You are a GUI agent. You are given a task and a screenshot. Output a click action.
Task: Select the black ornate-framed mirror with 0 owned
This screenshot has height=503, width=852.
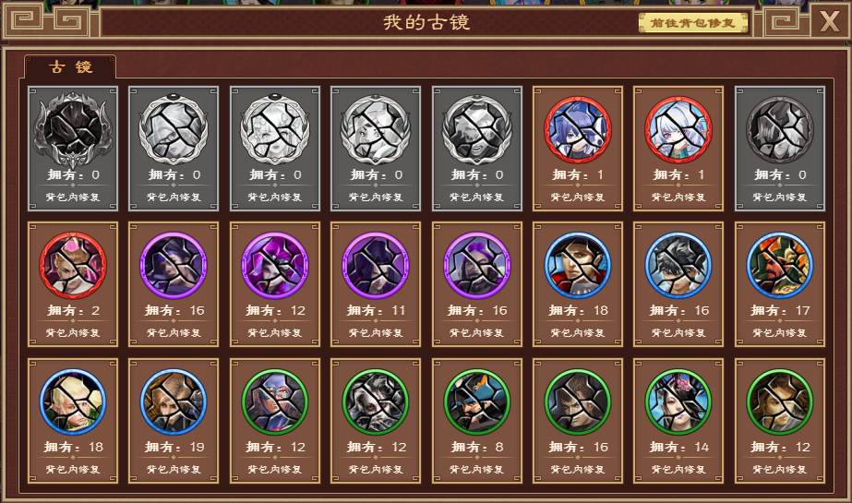73,130
